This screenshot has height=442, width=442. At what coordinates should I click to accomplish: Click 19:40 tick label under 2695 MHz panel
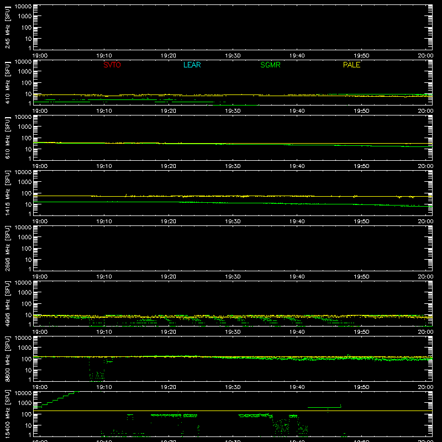click(x=297, y=277)
